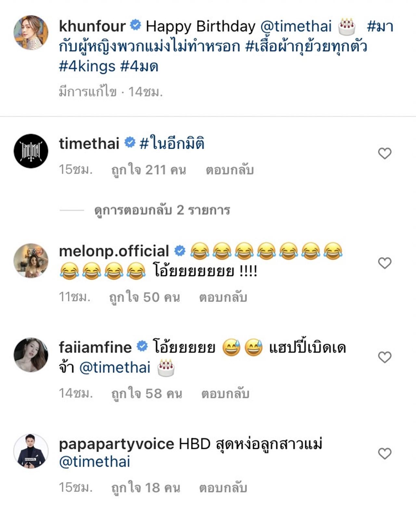
Task: Open the #ในอีกมิติ hashtag
Action: coord(172,143)
